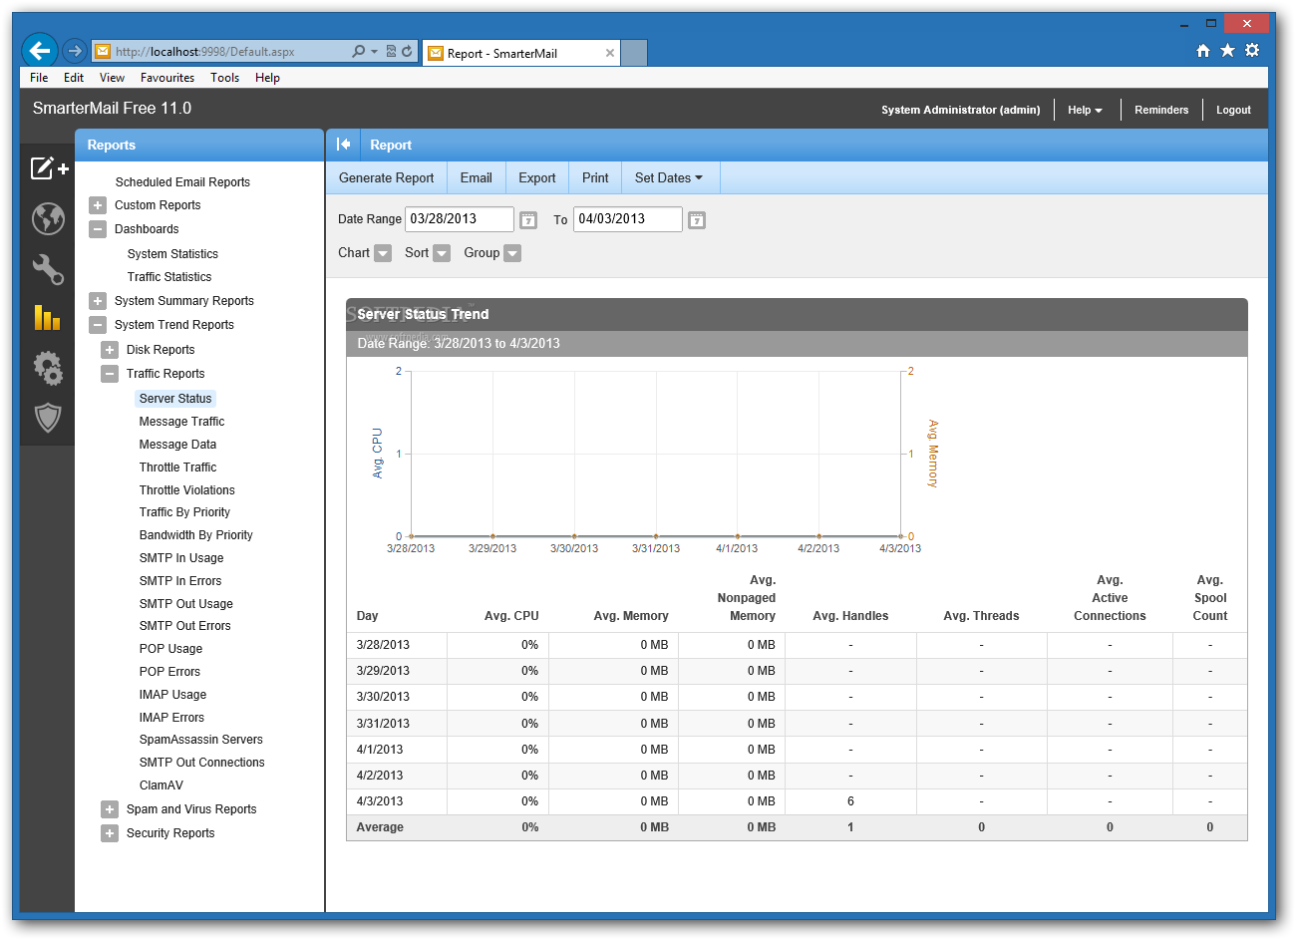Screen dimensions: 1296x940
Task: Click the end date field 04/03/2013
Action: (628, 219)
